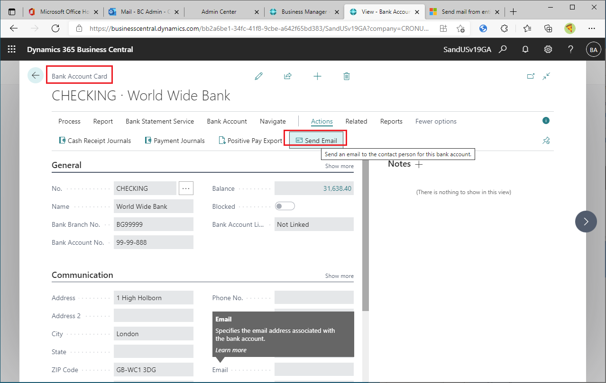Click the Delete (trash) icon

click(x=346, y=76)
